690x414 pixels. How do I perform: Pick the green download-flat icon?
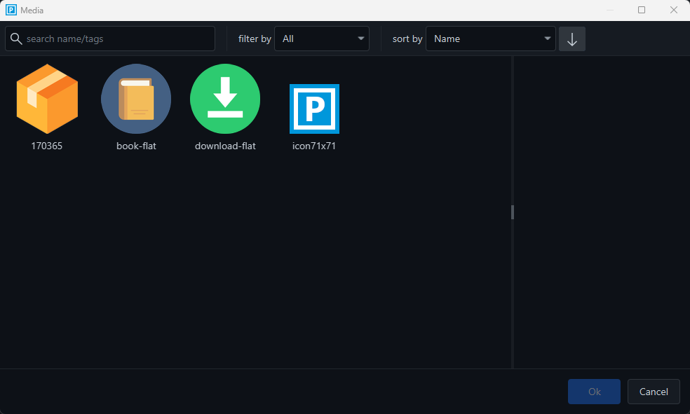tap(225, 99)
